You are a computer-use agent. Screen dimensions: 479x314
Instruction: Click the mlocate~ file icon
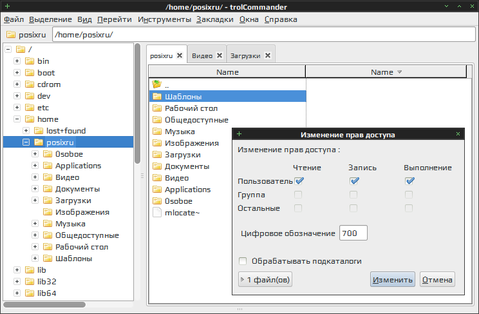point(157,212)
